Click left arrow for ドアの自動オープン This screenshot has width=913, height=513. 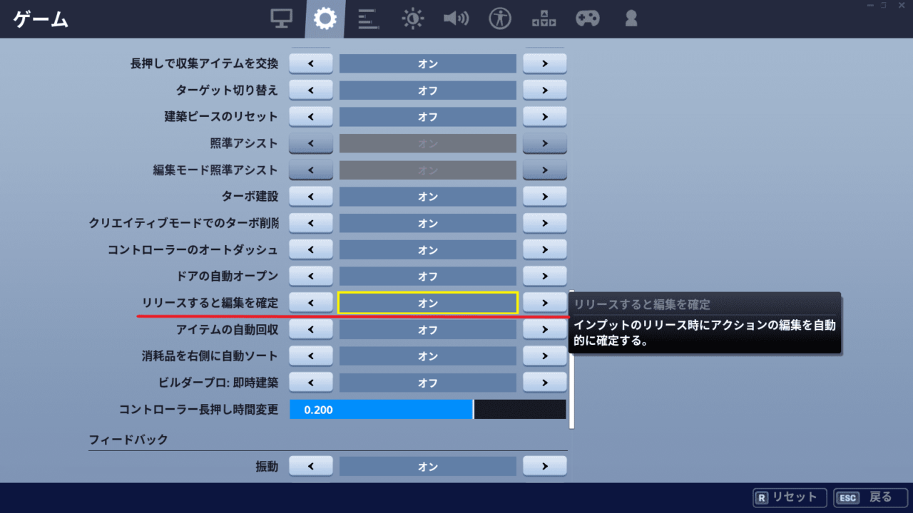coord(311,276)
